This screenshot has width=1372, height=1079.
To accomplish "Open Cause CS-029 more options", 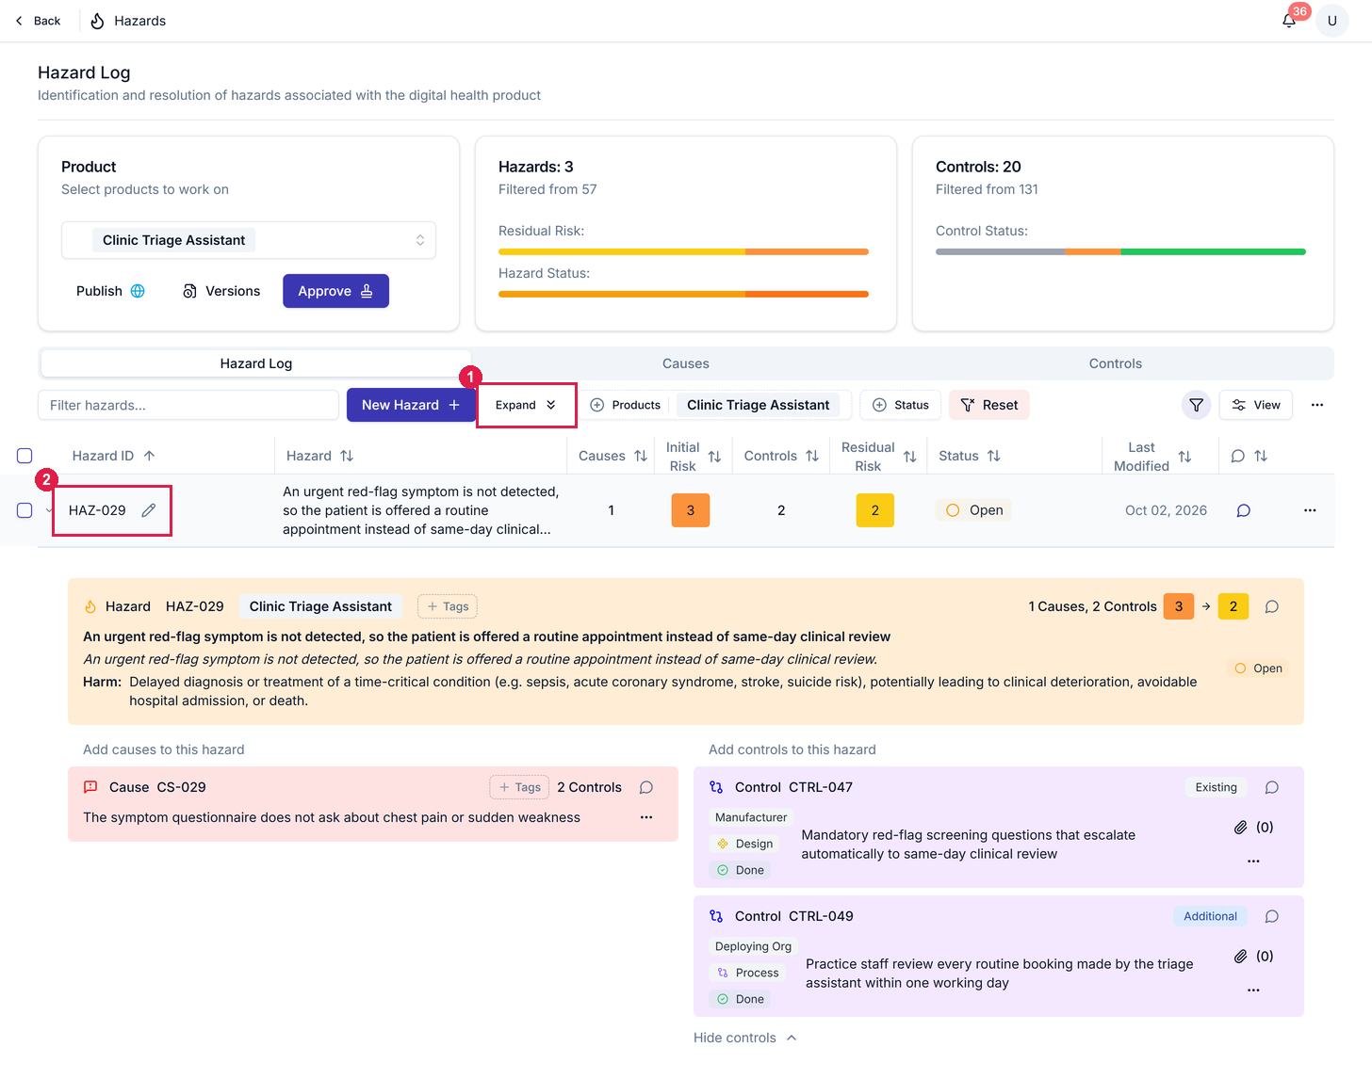I will (646, 817).
